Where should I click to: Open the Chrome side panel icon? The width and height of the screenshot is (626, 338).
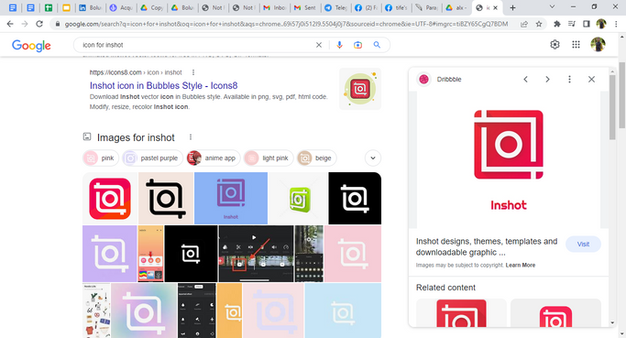(x=586, y=24)
